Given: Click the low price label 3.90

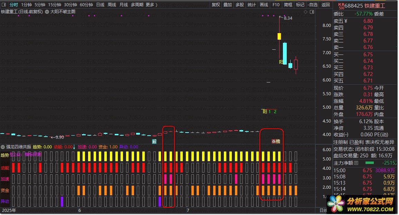Looking at the screenshot, I should [x=59, y=137].
